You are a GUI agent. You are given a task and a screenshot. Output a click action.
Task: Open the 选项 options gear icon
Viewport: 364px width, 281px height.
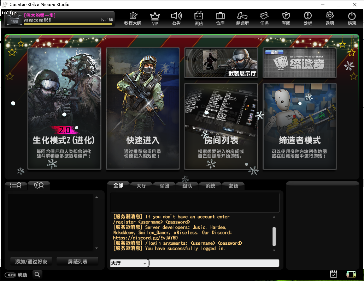[330, 19]
